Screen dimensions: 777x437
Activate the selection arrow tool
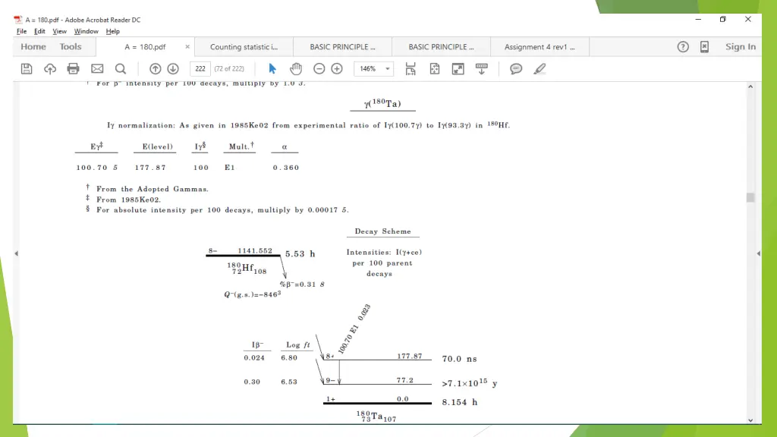[x=272, y=69]
